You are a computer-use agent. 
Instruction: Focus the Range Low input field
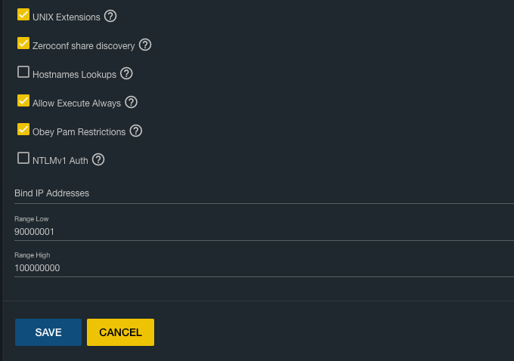coord(257,231)
